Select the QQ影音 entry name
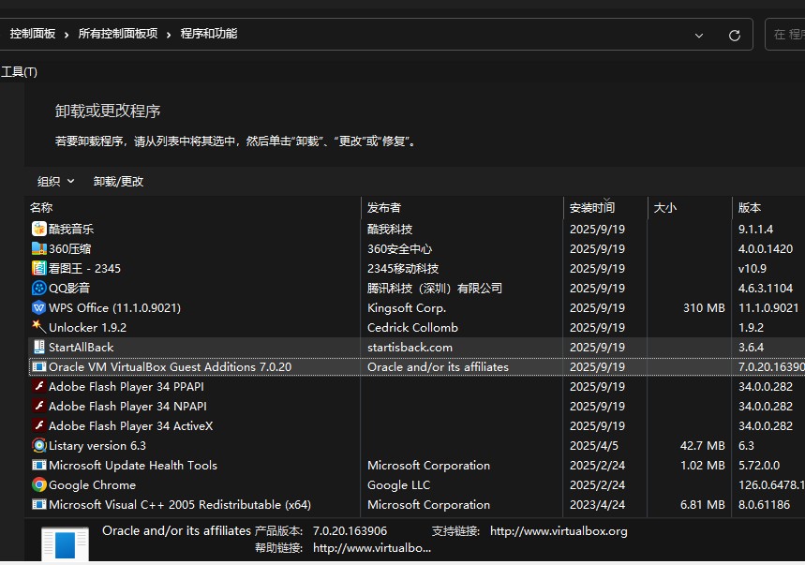The width and height of the screenshot is (805, 565). point(69,288)
